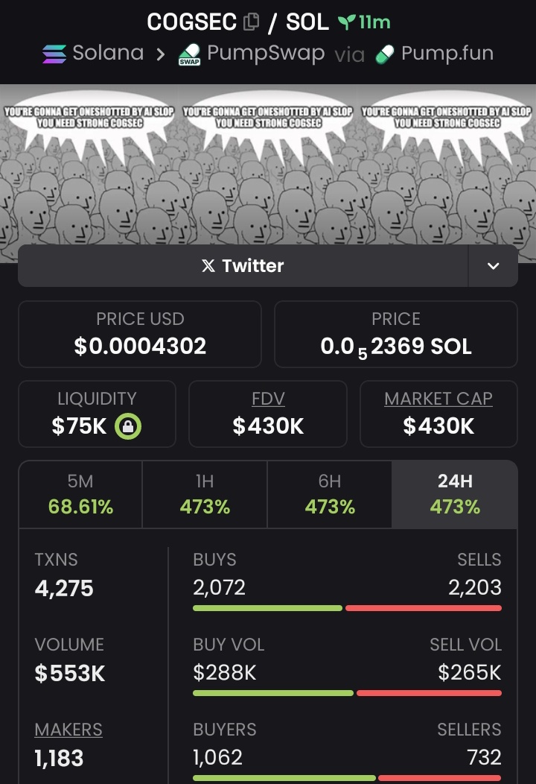The width and height of the screenshot is (536, 784).
Task: Open the Twitter link button
Action: point(243,266)
